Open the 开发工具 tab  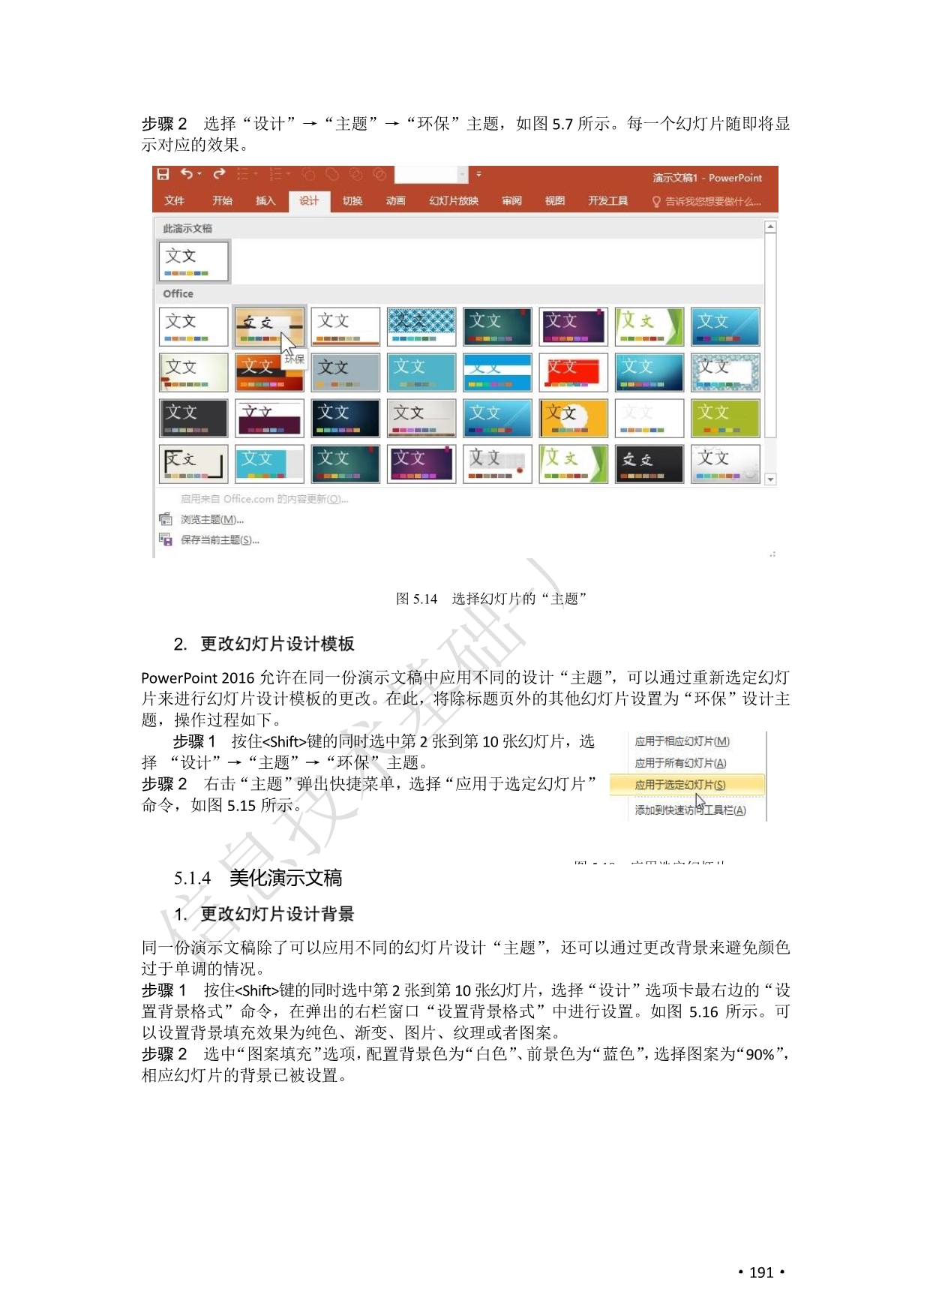pyautogui.click(x=608, y=200)
